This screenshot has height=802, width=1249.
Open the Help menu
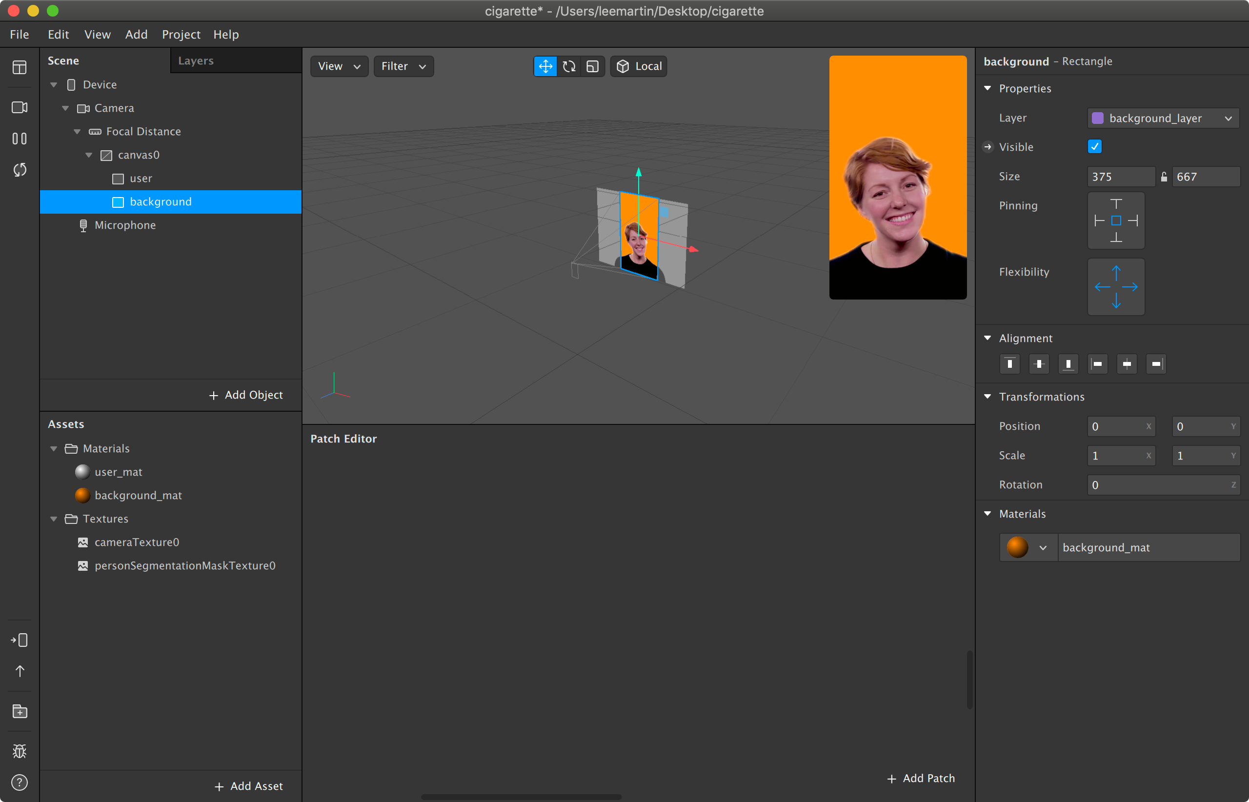(225, 34)
